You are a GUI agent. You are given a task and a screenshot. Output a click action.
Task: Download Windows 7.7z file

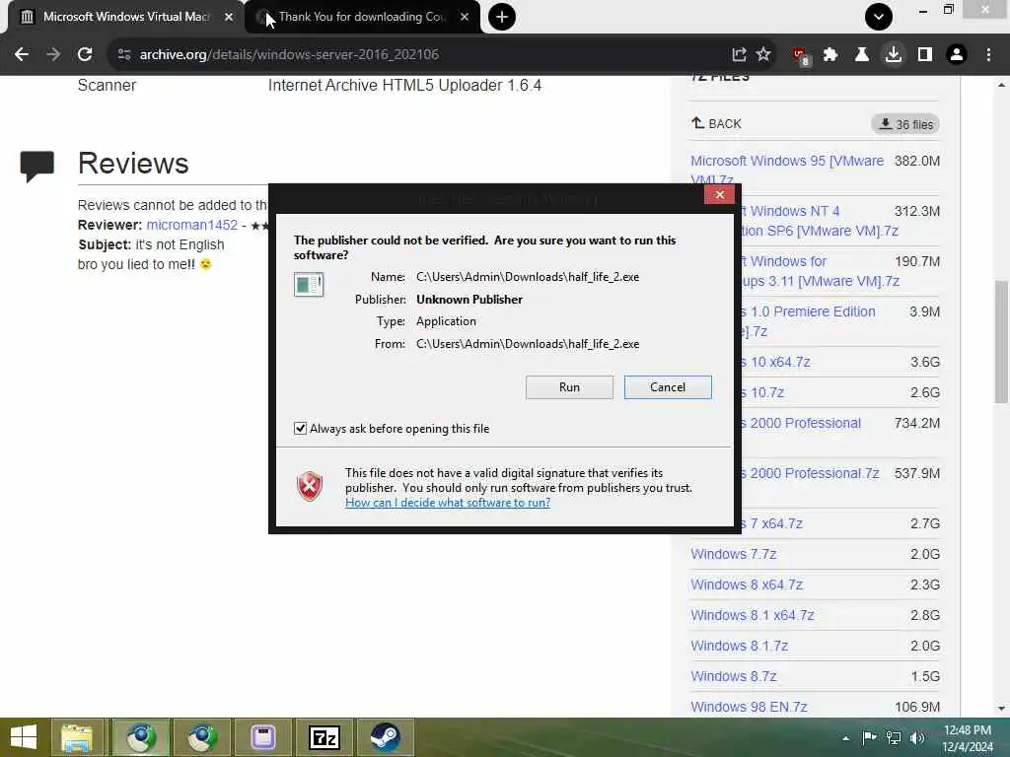pyautogui.click(x=734, y=554)
